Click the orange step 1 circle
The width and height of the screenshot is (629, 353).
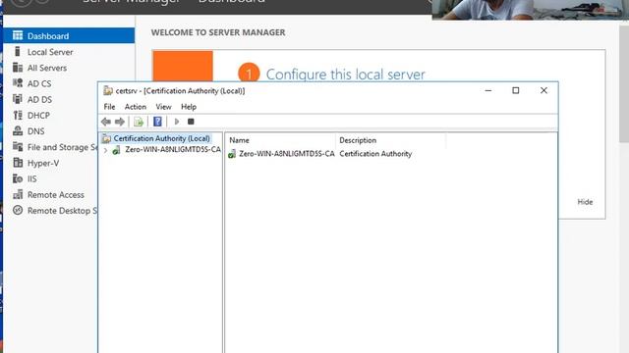coord(249,72)
